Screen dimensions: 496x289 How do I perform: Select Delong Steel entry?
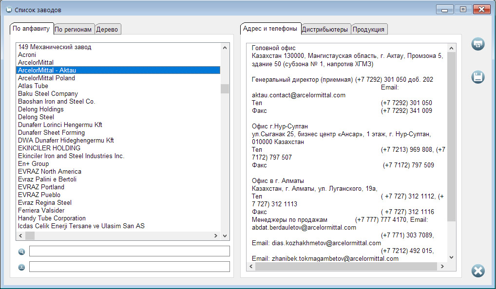coord(118,117)
